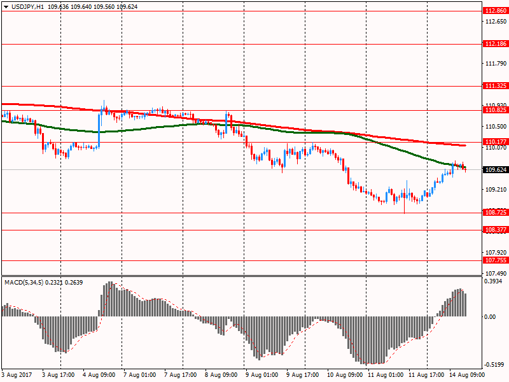Viewport: 509px width, 382px height.
Task: Click the 109.210 price scale value
Action: [496, 189]
